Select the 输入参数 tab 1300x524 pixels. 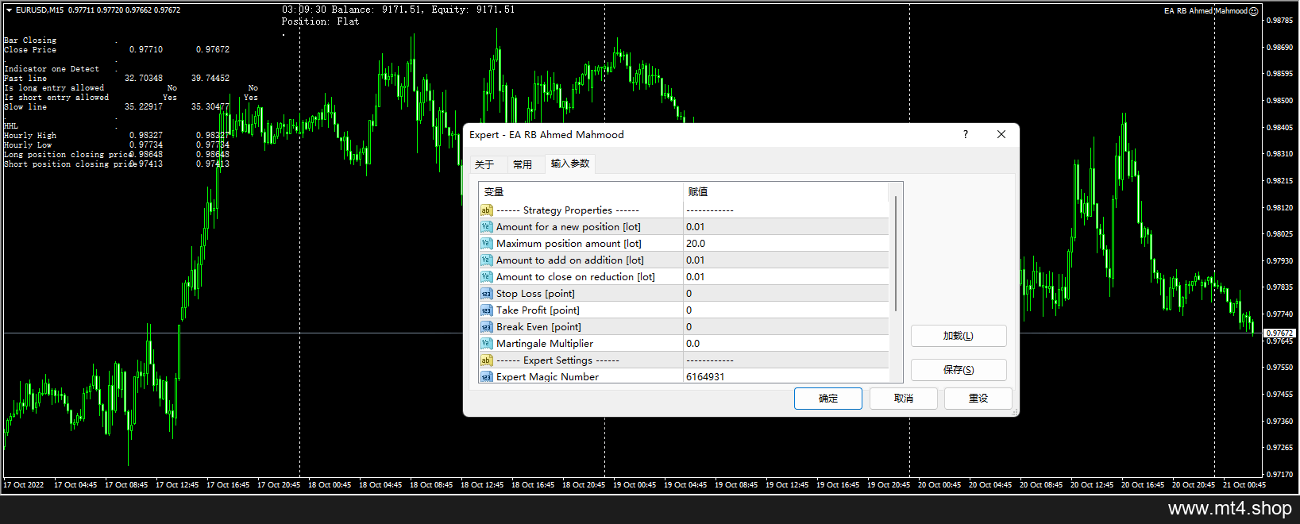pos(570,164)
